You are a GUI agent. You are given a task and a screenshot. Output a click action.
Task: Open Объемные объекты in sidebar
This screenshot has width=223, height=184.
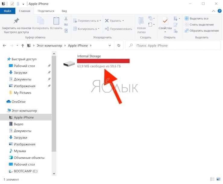pyautogui.click(x=29, y=158)
